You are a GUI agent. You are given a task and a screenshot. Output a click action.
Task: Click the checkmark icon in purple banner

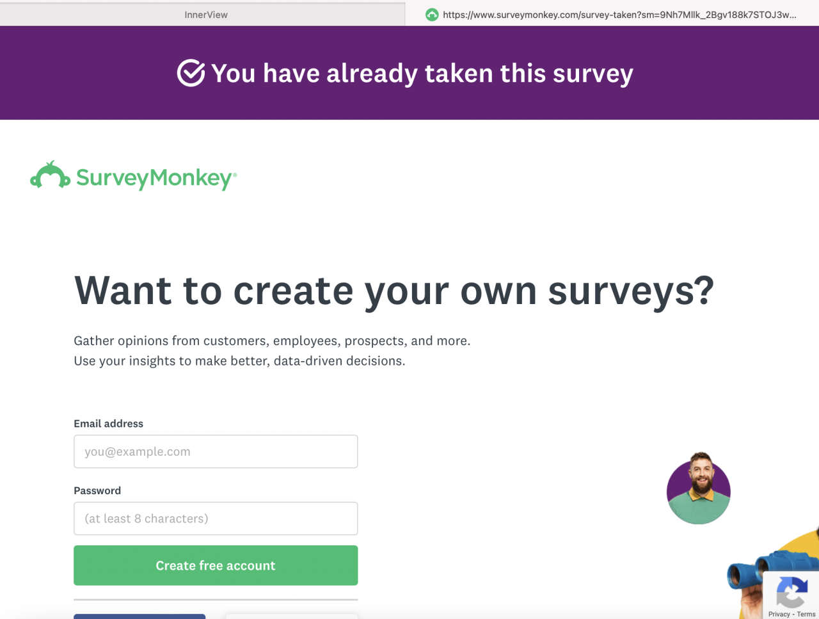(x=191, y=73)
